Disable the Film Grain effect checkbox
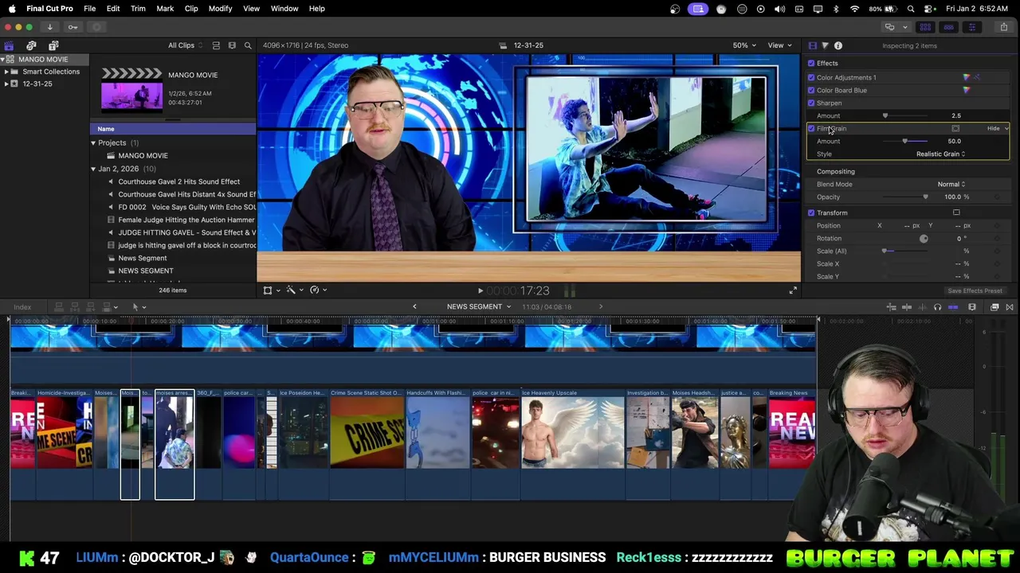Viewport: 1020px width, 573px height. 811,128
